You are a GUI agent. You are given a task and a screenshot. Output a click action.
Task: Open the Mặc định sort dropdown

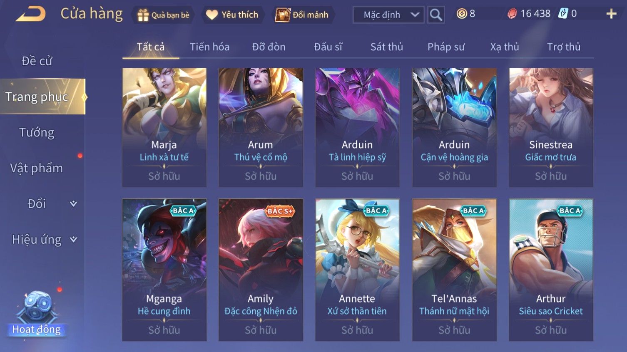[388, 15]
